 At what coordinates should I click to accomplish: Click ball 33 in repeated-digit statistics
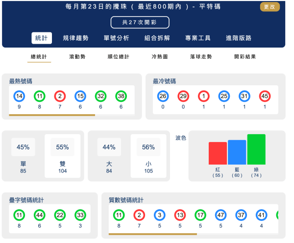click(80, 215)
